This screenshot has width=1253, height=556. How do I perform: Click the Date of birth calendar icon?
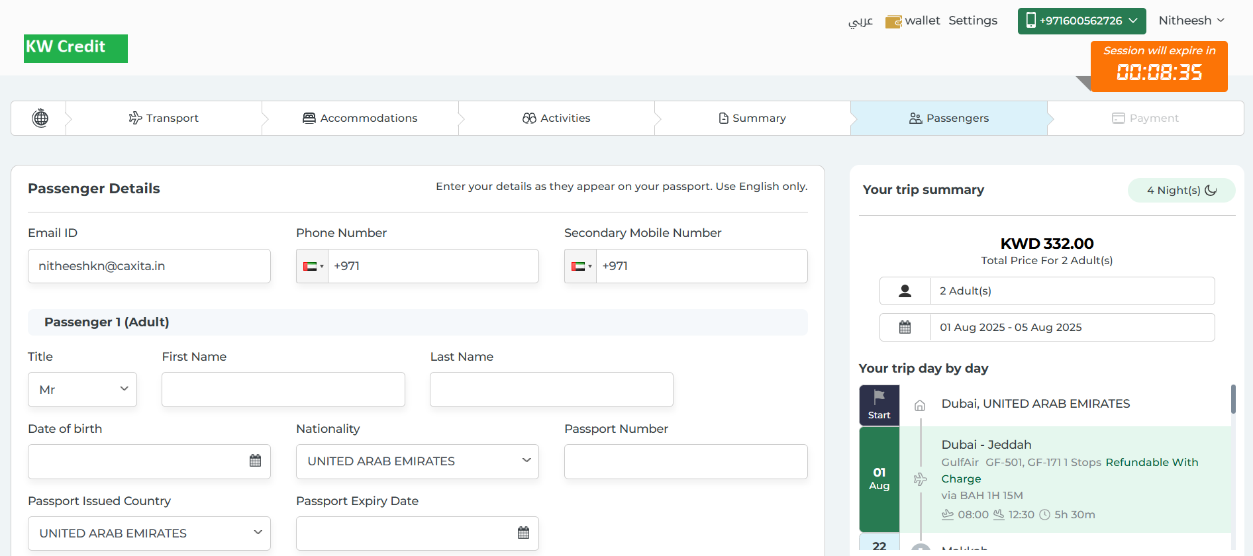point(255,461)
